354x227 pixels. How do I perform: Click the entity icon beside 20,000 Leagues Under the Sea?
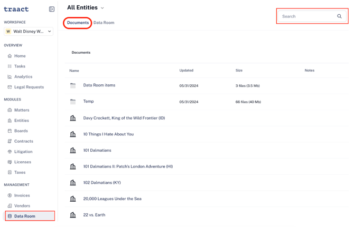(73, 199)
